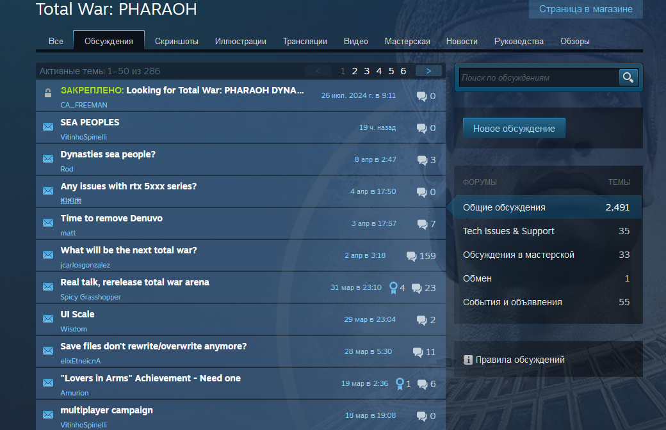Viewport: 666px width, 430px height.
Task: Open the Скриншоты tab
Action: coord(177,41)
